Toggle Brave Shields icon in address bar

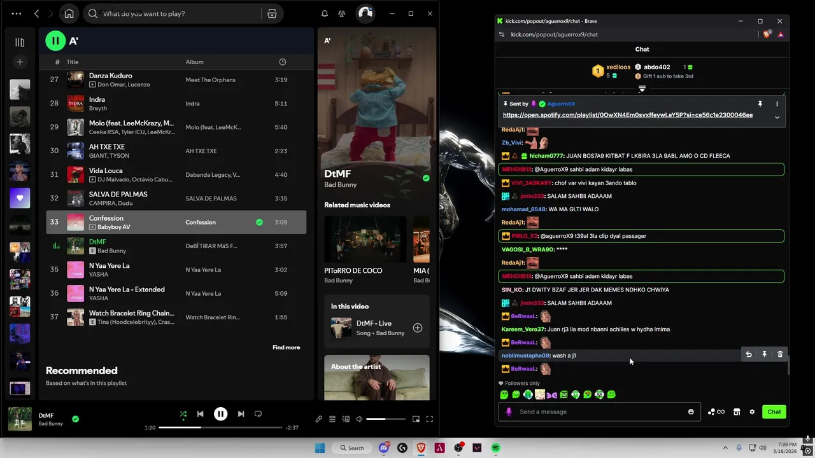[x=767, y=34]
